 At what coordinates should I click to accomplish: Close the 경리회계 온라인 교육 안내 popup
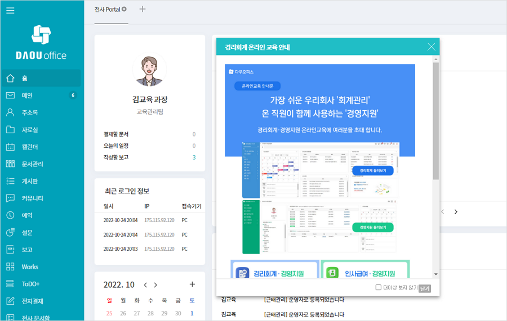(431, 47)
